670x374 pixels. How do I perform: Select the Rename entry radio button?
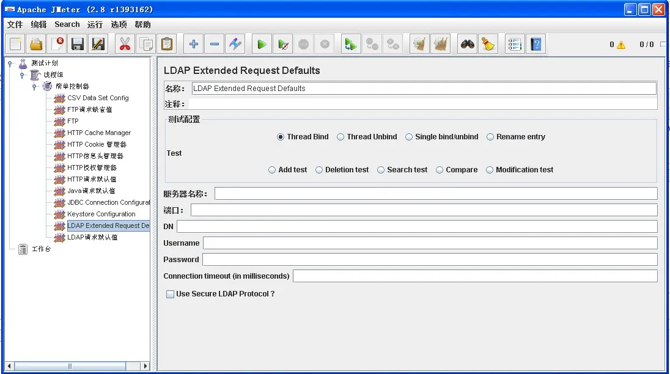(490, 137)
